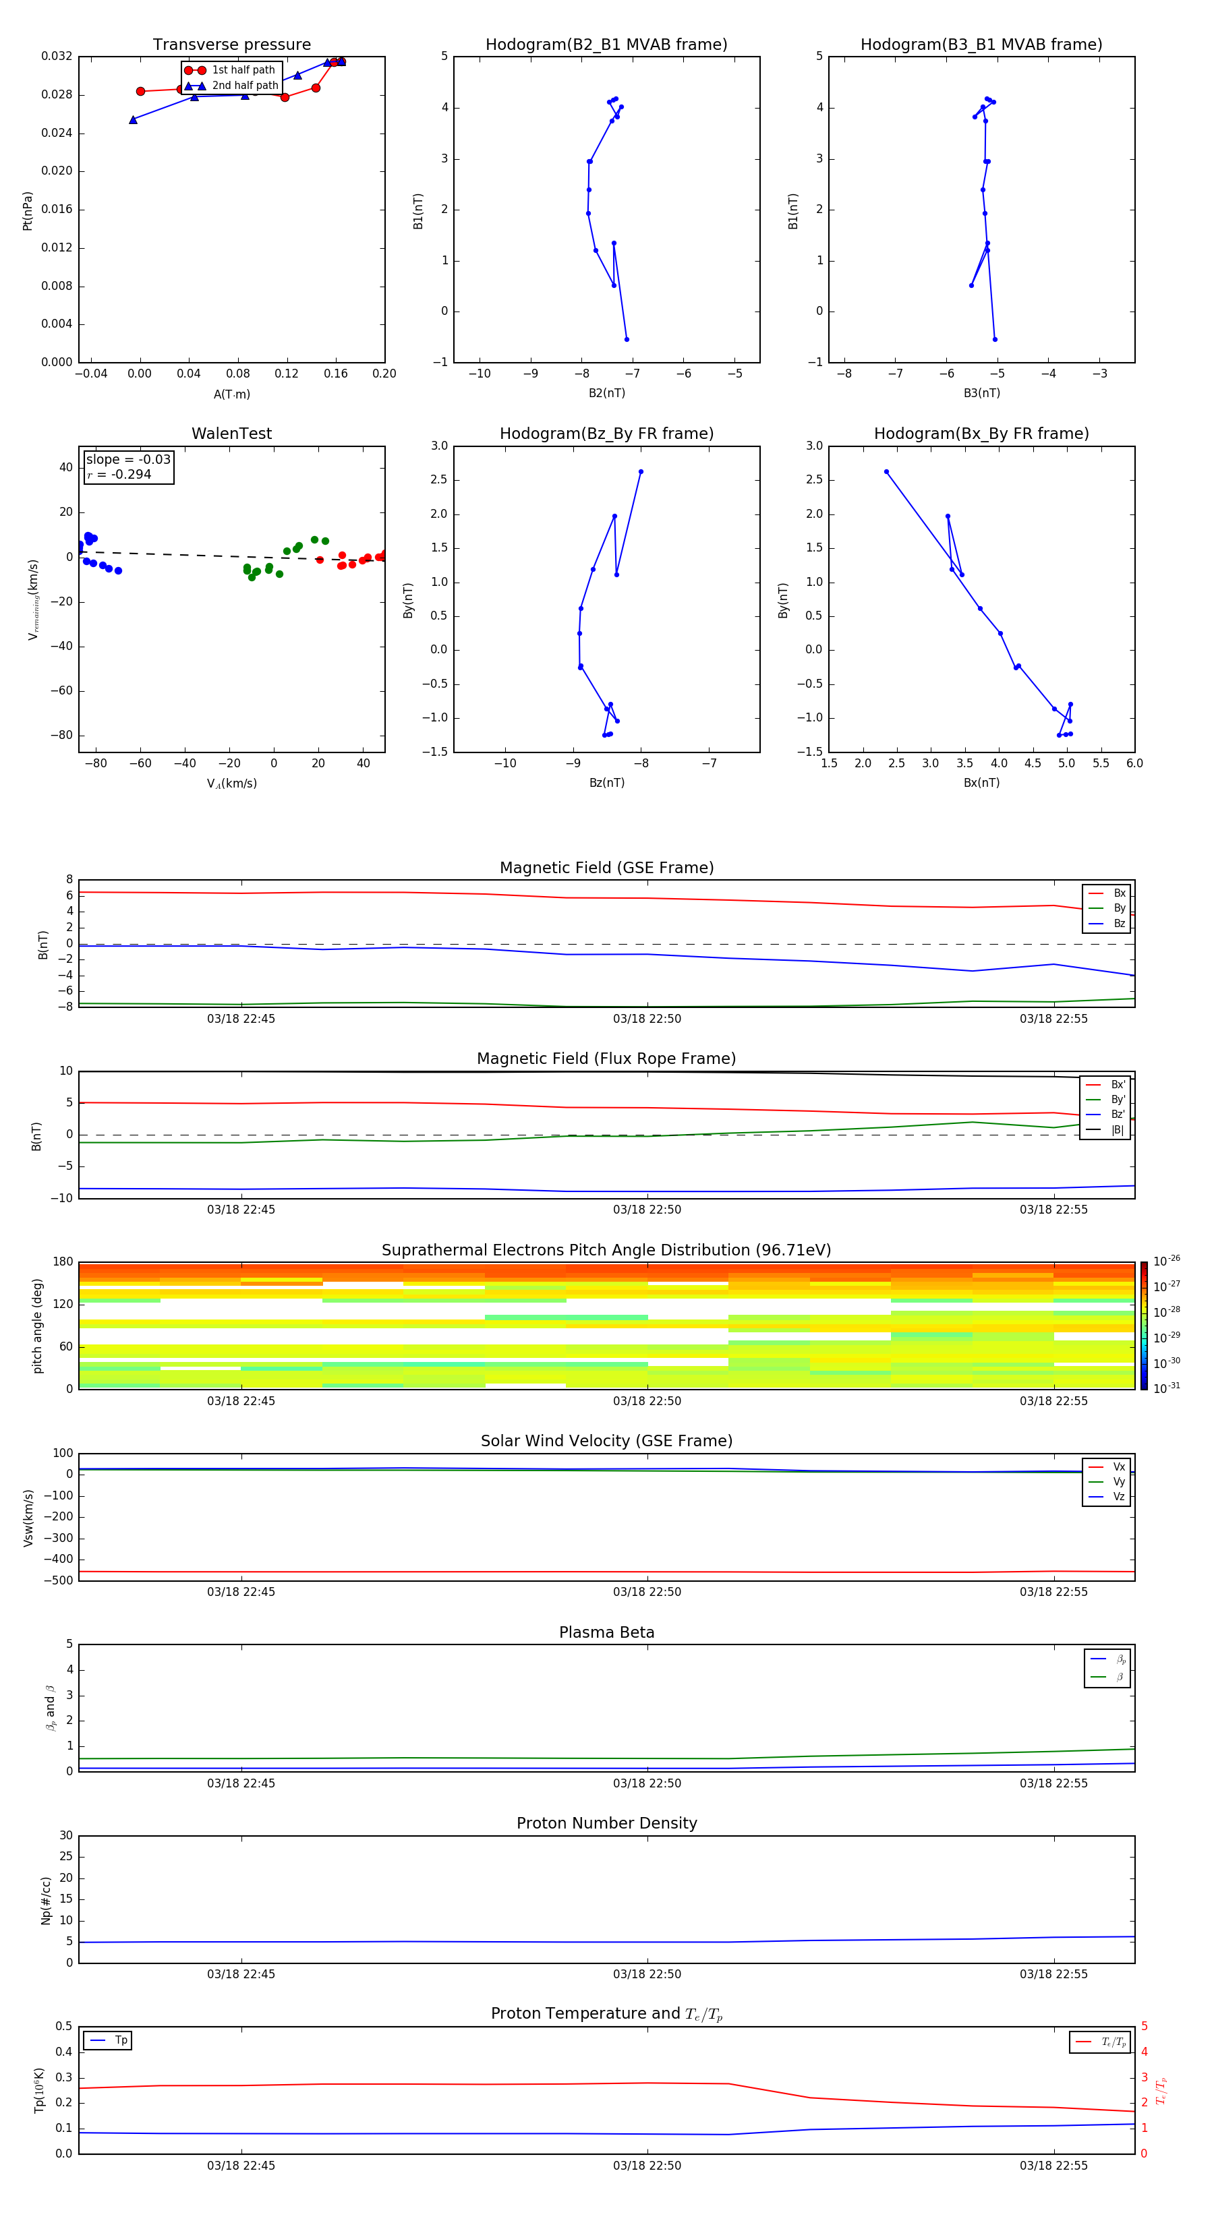This screenshot has height=2225, width=1214.
Task: Click the "Tp(10^6K)" y-axis label
Action: (x=39, y=2090)
